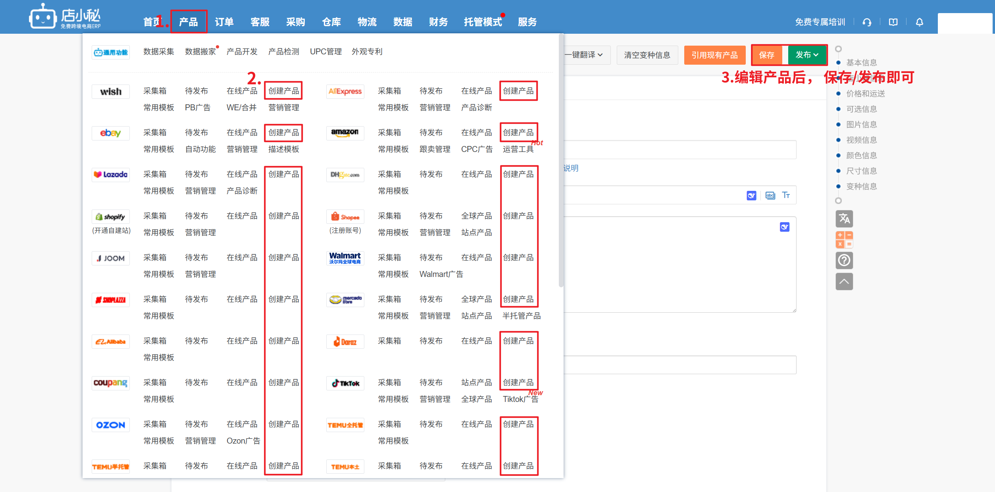Click 创建产品 under Wish row
995x492 pixels.
pos(283,91)
